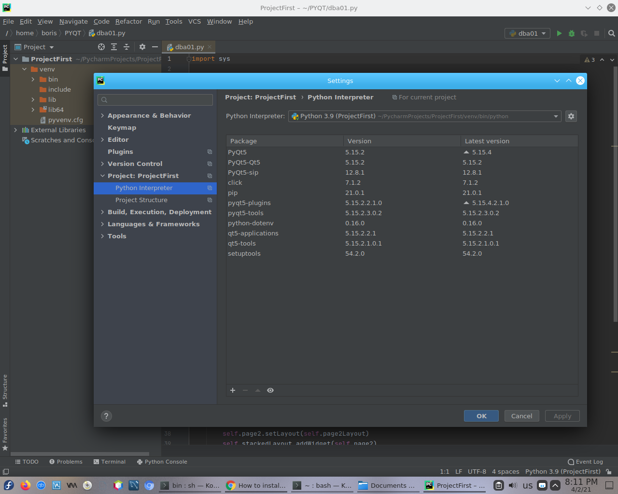Open the dba01 run configuration dropdown

527,33
